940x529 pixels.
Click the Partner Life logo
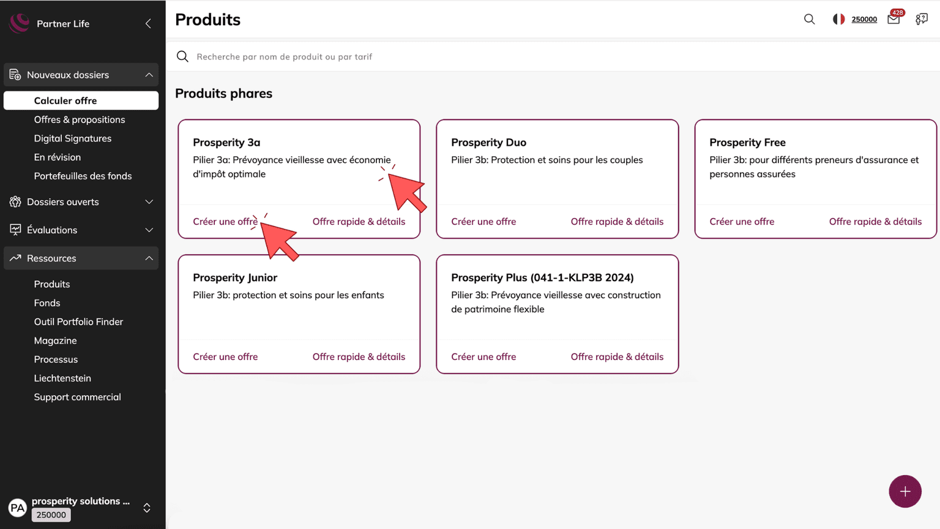[x=20, y=23]
